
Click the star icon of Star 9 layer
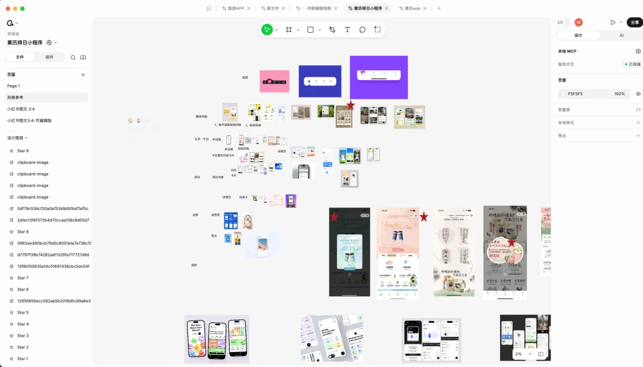pyautogui.click(x=11, y=150)
